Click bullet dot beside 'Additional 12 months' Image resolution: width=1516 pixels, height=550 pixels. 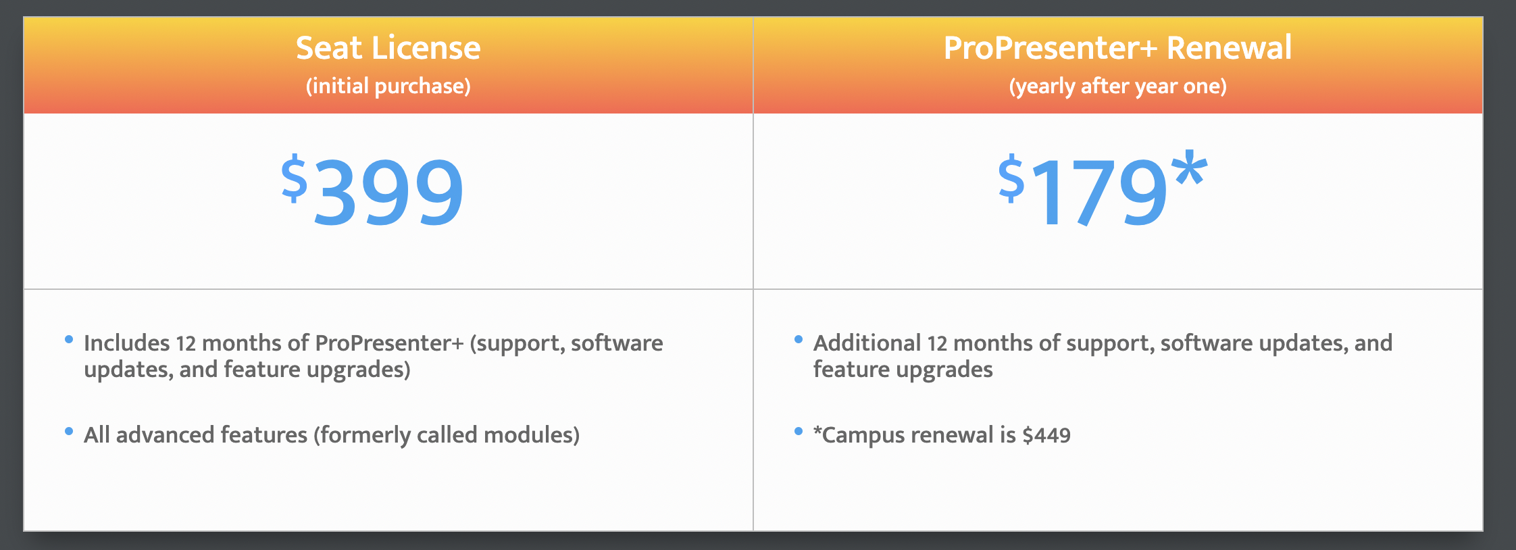(799, 339)
